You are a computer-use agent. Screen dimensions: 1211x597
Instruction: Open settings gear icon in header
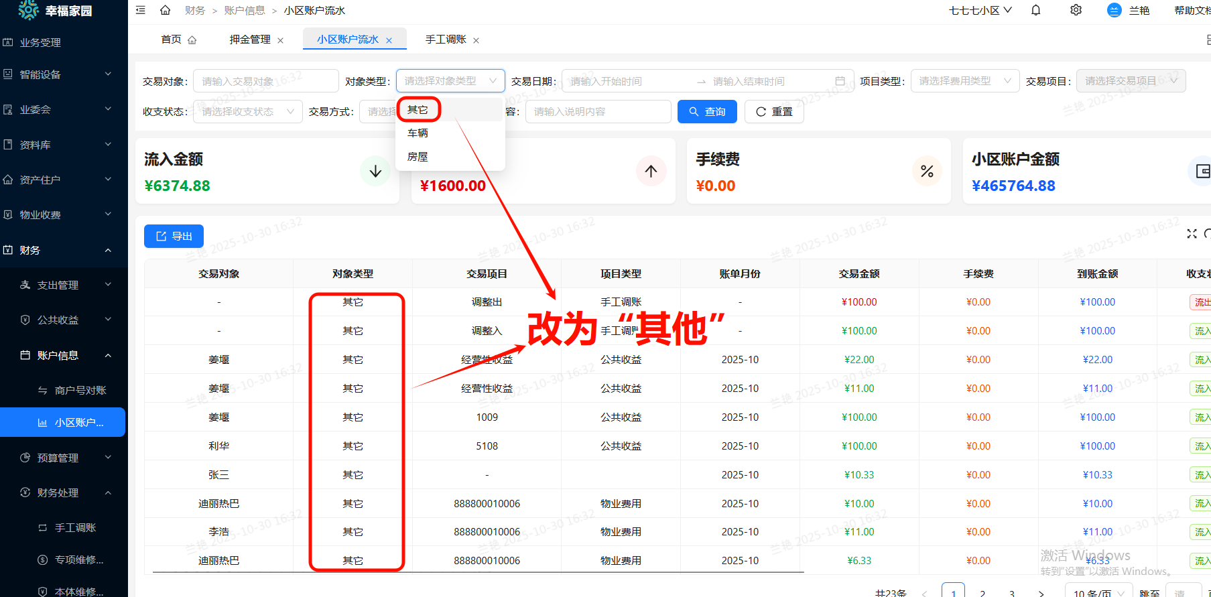[1076, 10]
